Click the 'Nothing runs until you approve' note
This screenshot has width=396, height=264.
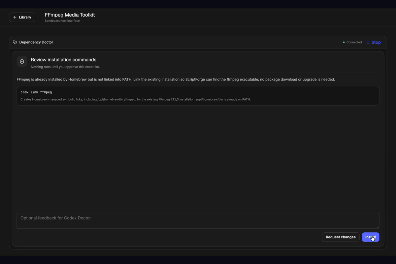(65, 67)
